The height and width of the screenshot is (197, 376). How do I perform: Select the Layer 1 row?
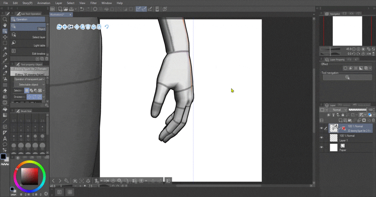tap(351, 138)
